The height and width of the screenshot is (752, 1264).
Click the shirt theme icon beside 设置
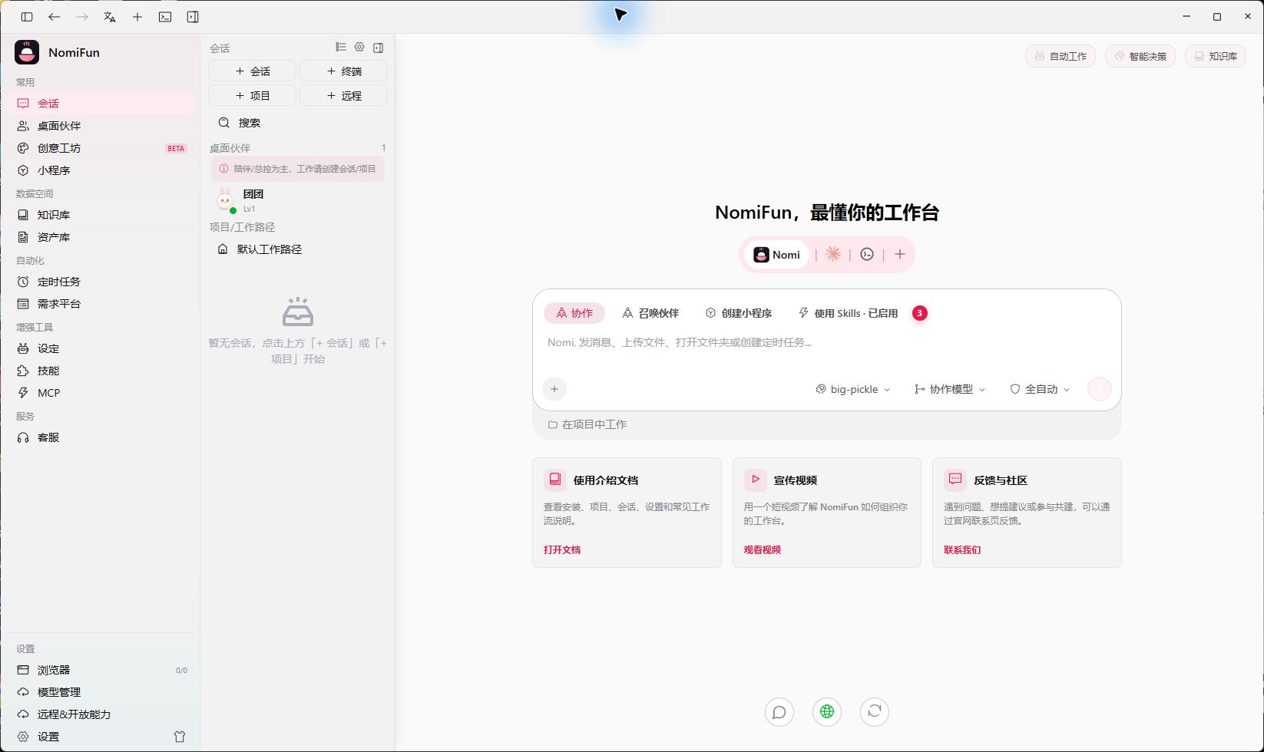pos(180,737)
